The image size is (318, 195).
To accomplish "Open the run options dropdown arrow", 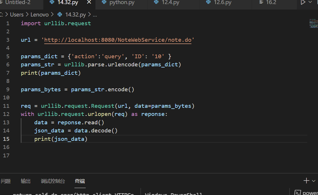I will (x=310, y=3).
